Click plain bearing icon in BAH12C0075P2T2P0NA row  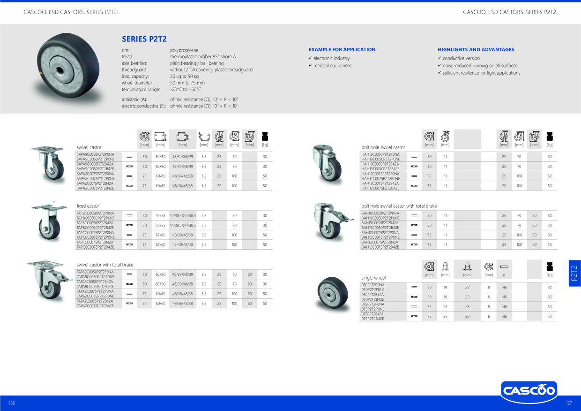pyautogui.click(x=414, y=235)
